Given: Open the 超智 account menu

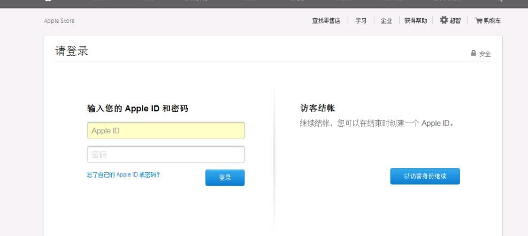Looking at the screenshot, I should pos(455,21).
